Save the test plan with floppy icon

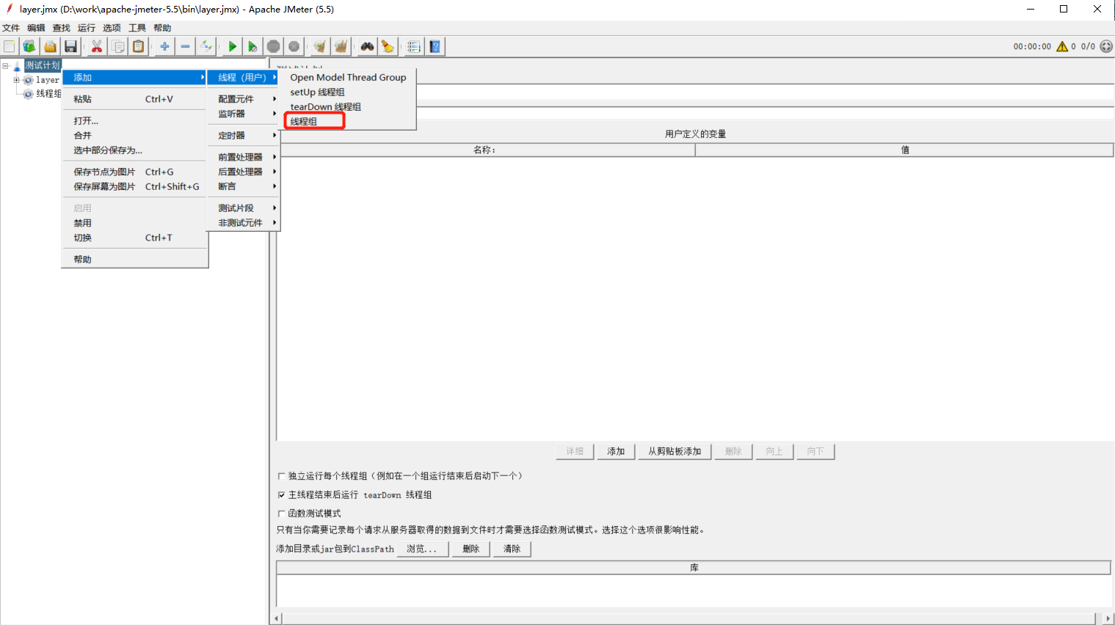click(70, 46)
